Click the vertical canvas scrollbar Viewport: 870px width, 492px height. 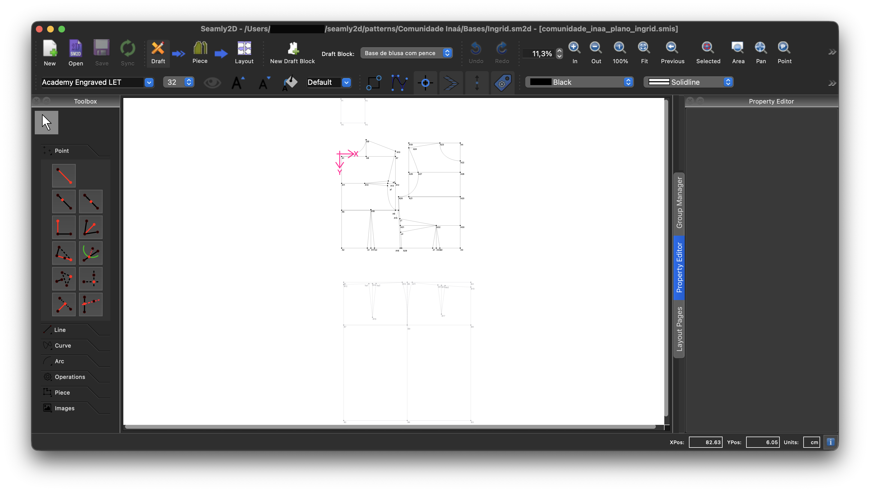click(x=666, y=257)
